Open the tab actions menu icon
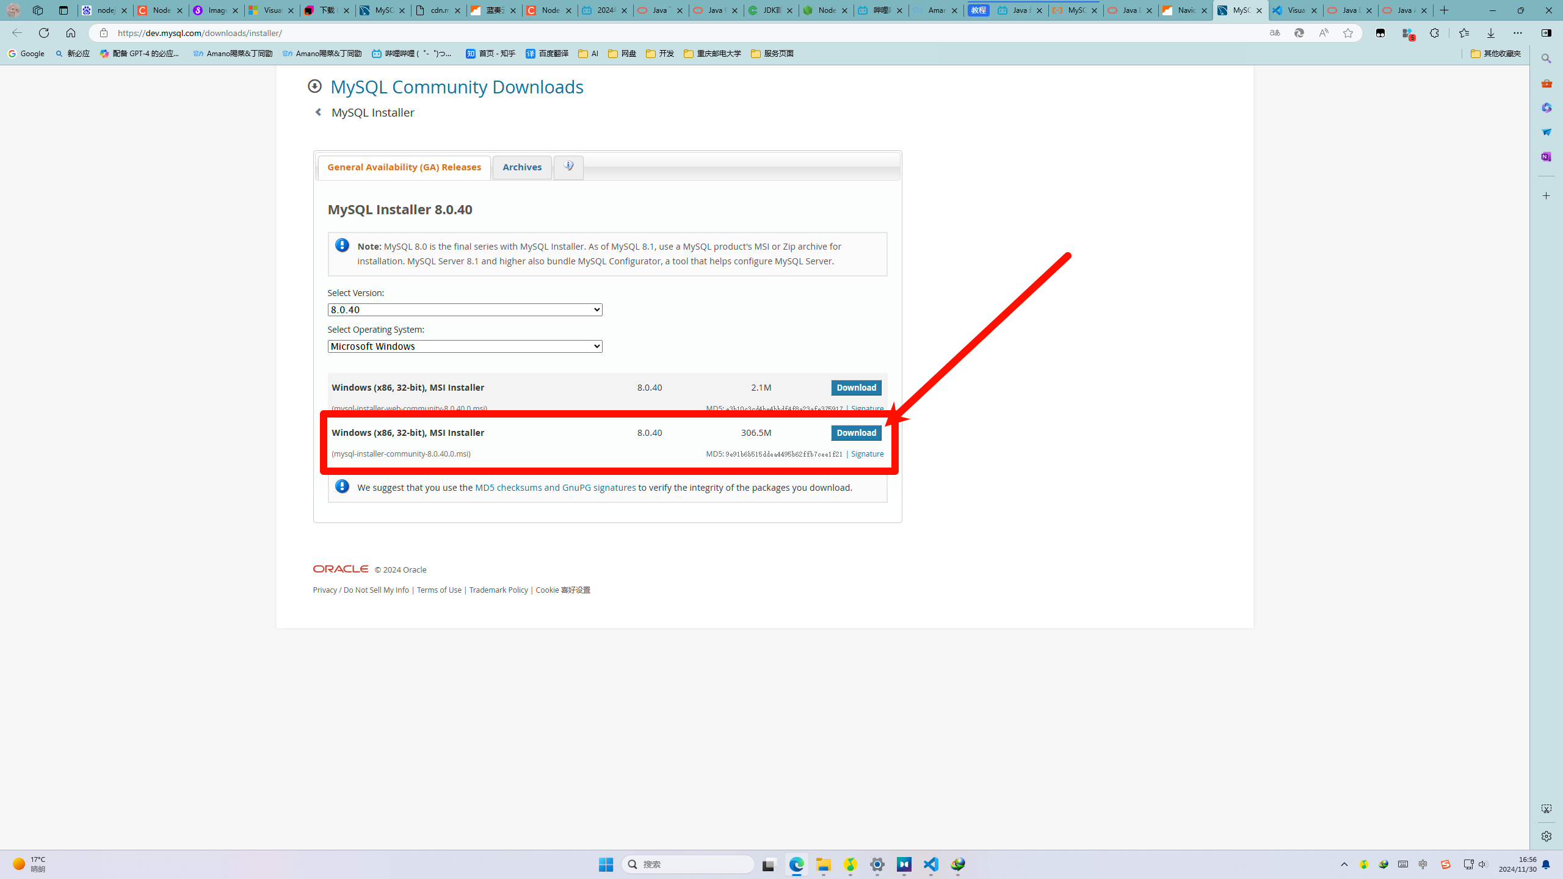This screenshot has height=879, width=1563. point(63,10)
